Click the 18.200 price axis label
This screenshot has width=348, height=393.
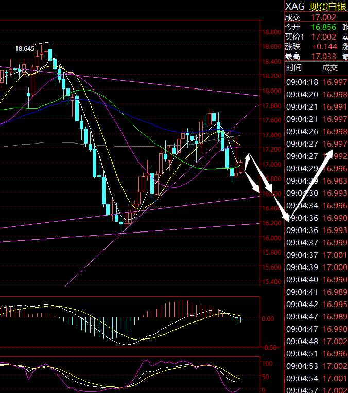pos(271,76)
